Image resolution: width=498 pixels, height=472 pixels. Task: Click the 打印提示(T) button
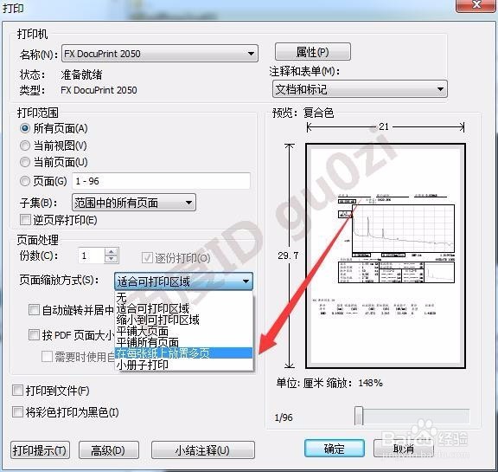(40, 450)
